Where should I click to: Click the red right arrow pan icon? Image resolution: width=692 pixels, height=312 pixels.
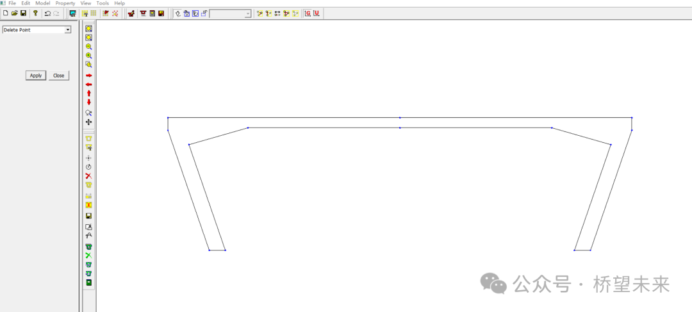(88, 76)
